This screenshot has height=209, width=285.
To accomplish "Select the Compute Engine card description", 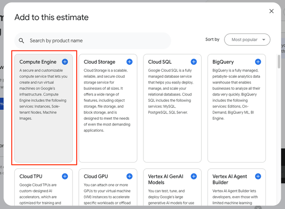I will (43, 94).
